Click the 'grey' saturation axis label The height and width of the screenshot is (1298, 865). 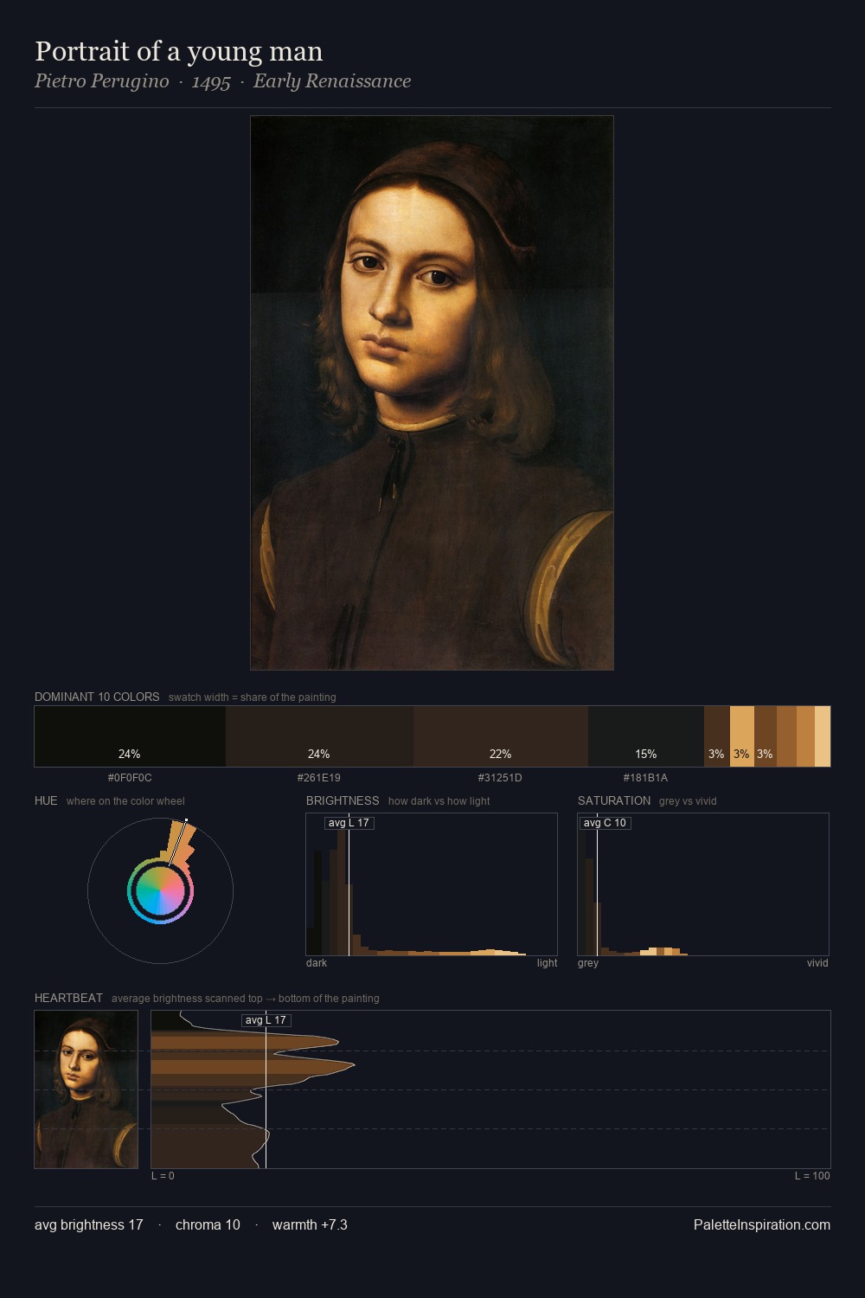click(x=588, y=963)
